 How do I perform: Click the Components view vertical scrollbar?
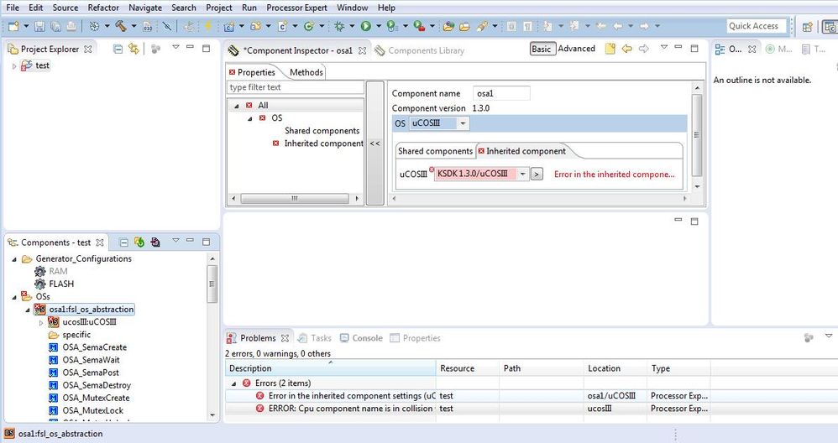pos(212,284)
